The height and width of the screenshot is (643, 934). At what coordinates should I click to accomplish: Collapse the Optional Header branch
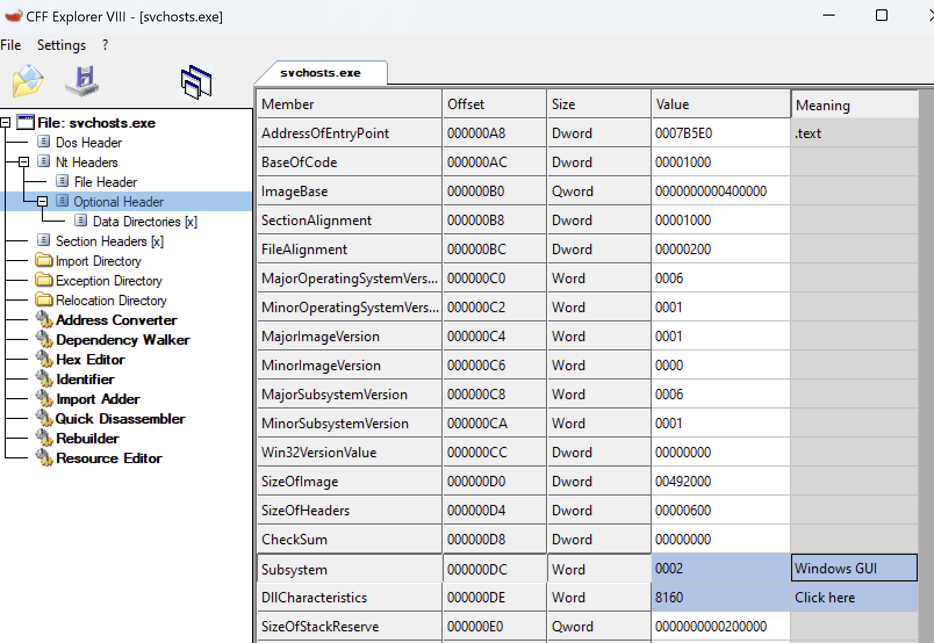[x=42, y=201]
